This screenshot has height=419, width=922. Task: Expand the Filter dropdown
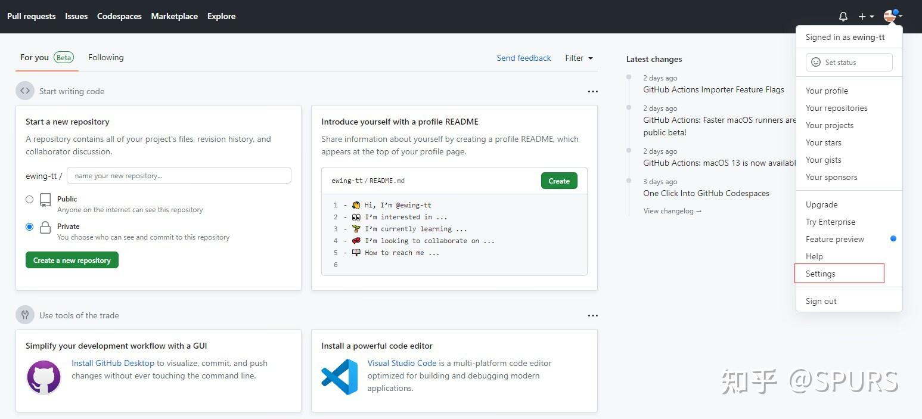(x=579, y=58)
